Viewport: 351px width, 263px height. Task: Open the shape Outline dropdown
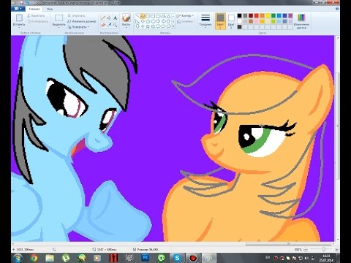tap(185, 16)
